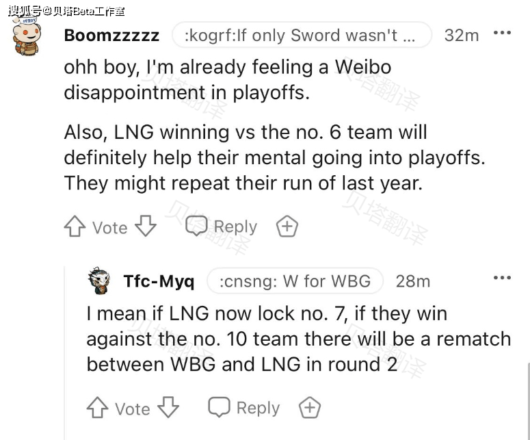
Task: Click the 'W for WBG' user flair
Action: (x=295, y=281)
